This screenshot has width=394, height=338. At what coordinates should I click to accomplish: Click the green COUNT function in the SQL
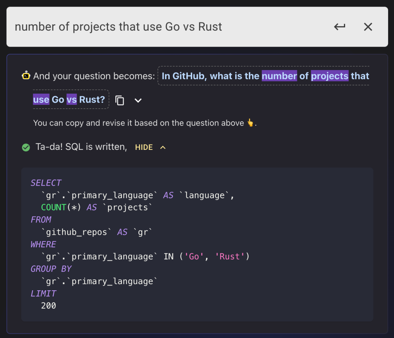click(53, 207)
